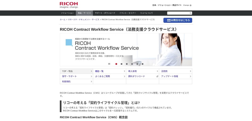Click the お問合せはこちら button
252x121 pixels.
tap(178, 20)
